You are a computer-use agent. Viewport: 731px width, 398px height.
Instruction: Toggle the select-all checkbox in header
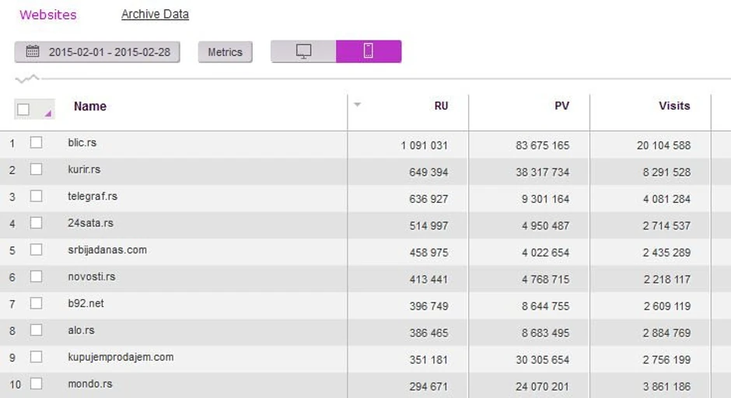coord(23,110)
